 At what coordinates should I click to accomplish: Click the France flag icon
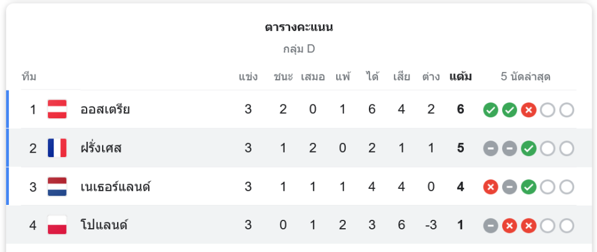(57, 148)
